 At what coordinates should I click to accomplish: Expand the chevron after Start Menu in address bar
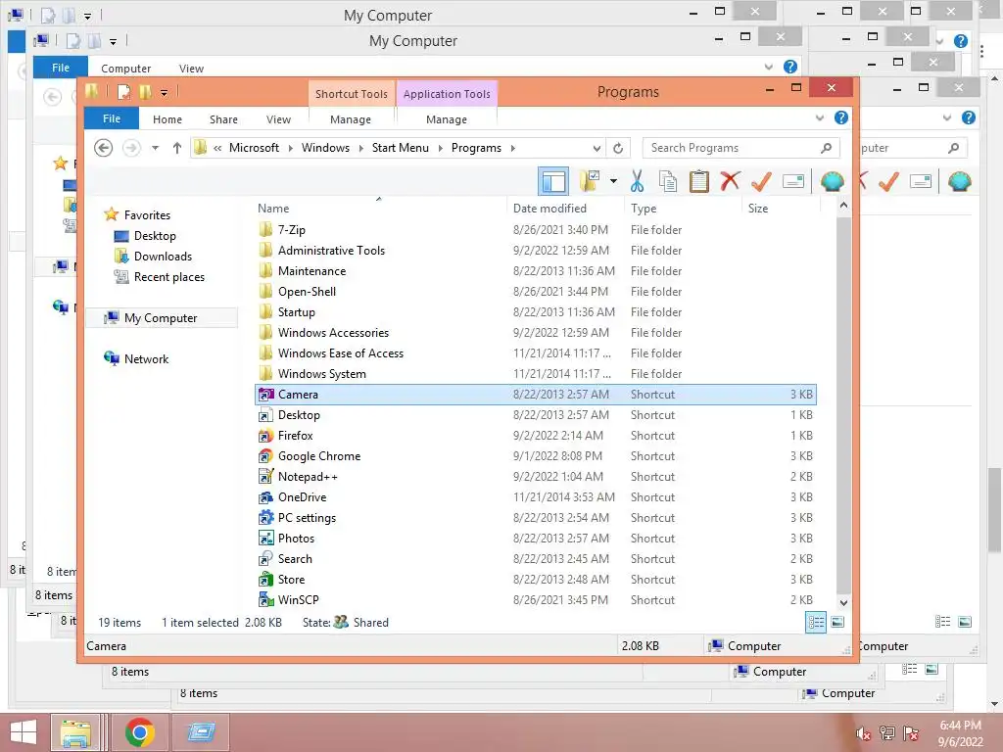(440, 149)
